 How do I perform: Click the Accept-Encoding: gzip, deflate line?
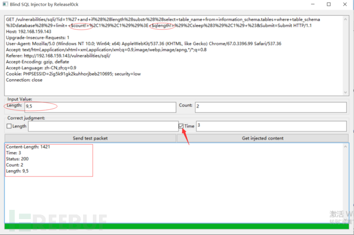tap(37, 62)
